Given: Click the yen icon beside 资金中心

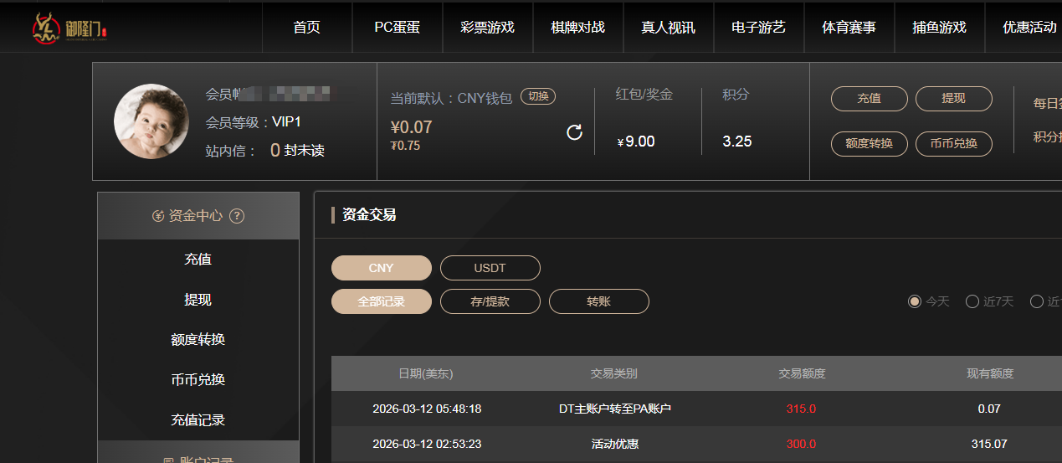Looking at the screenshot, I should (158, 216).
